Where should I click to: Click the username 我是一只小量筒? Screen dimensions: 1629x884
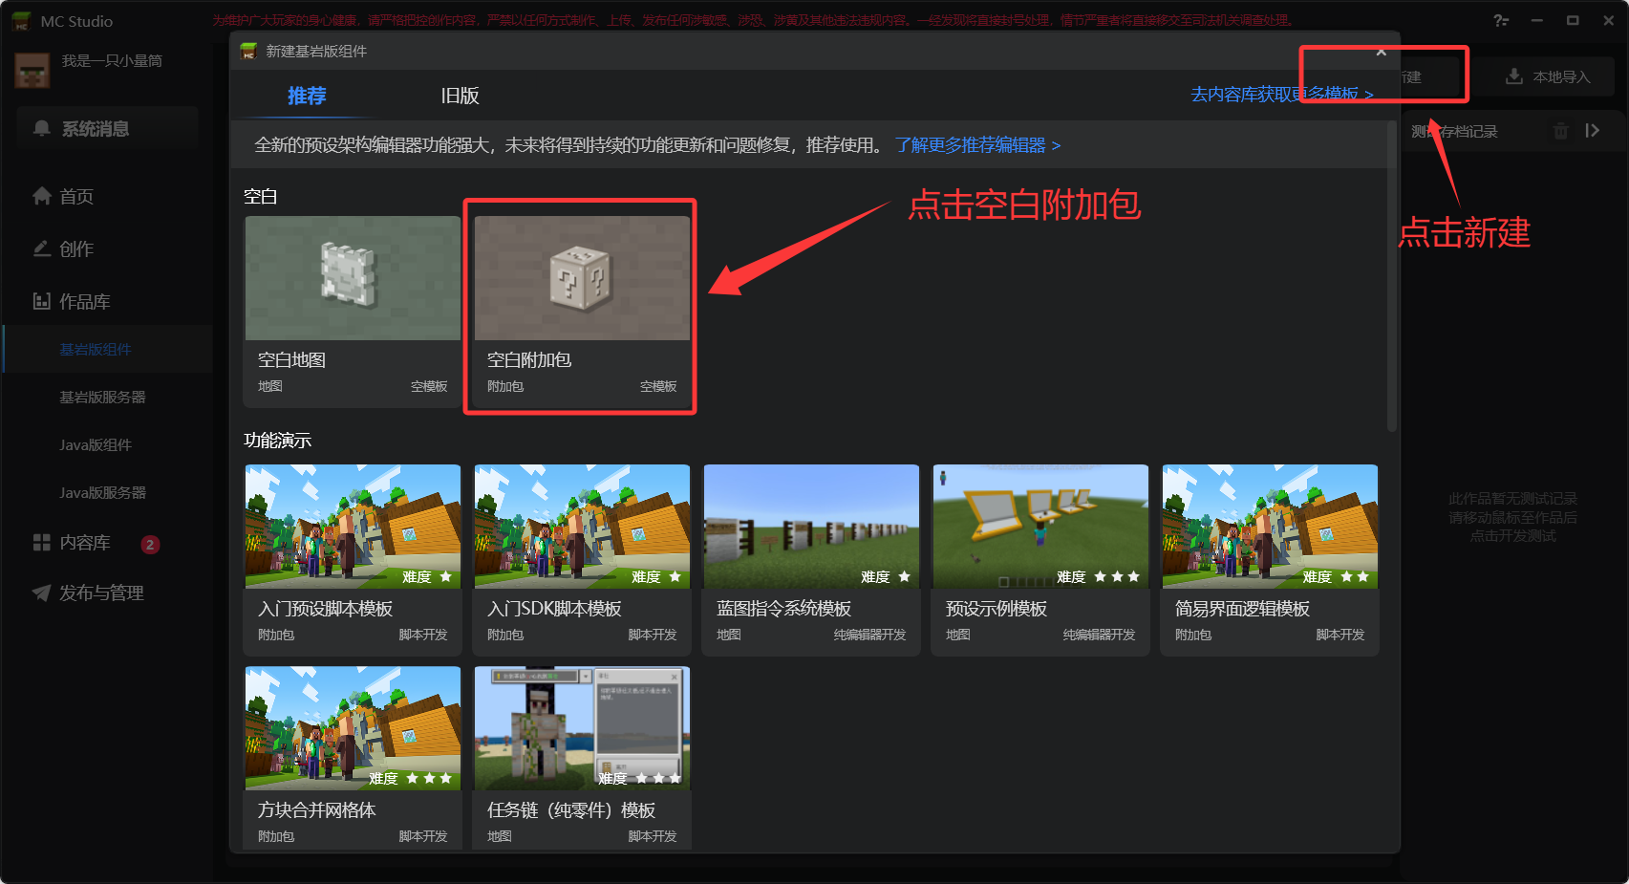112,60
